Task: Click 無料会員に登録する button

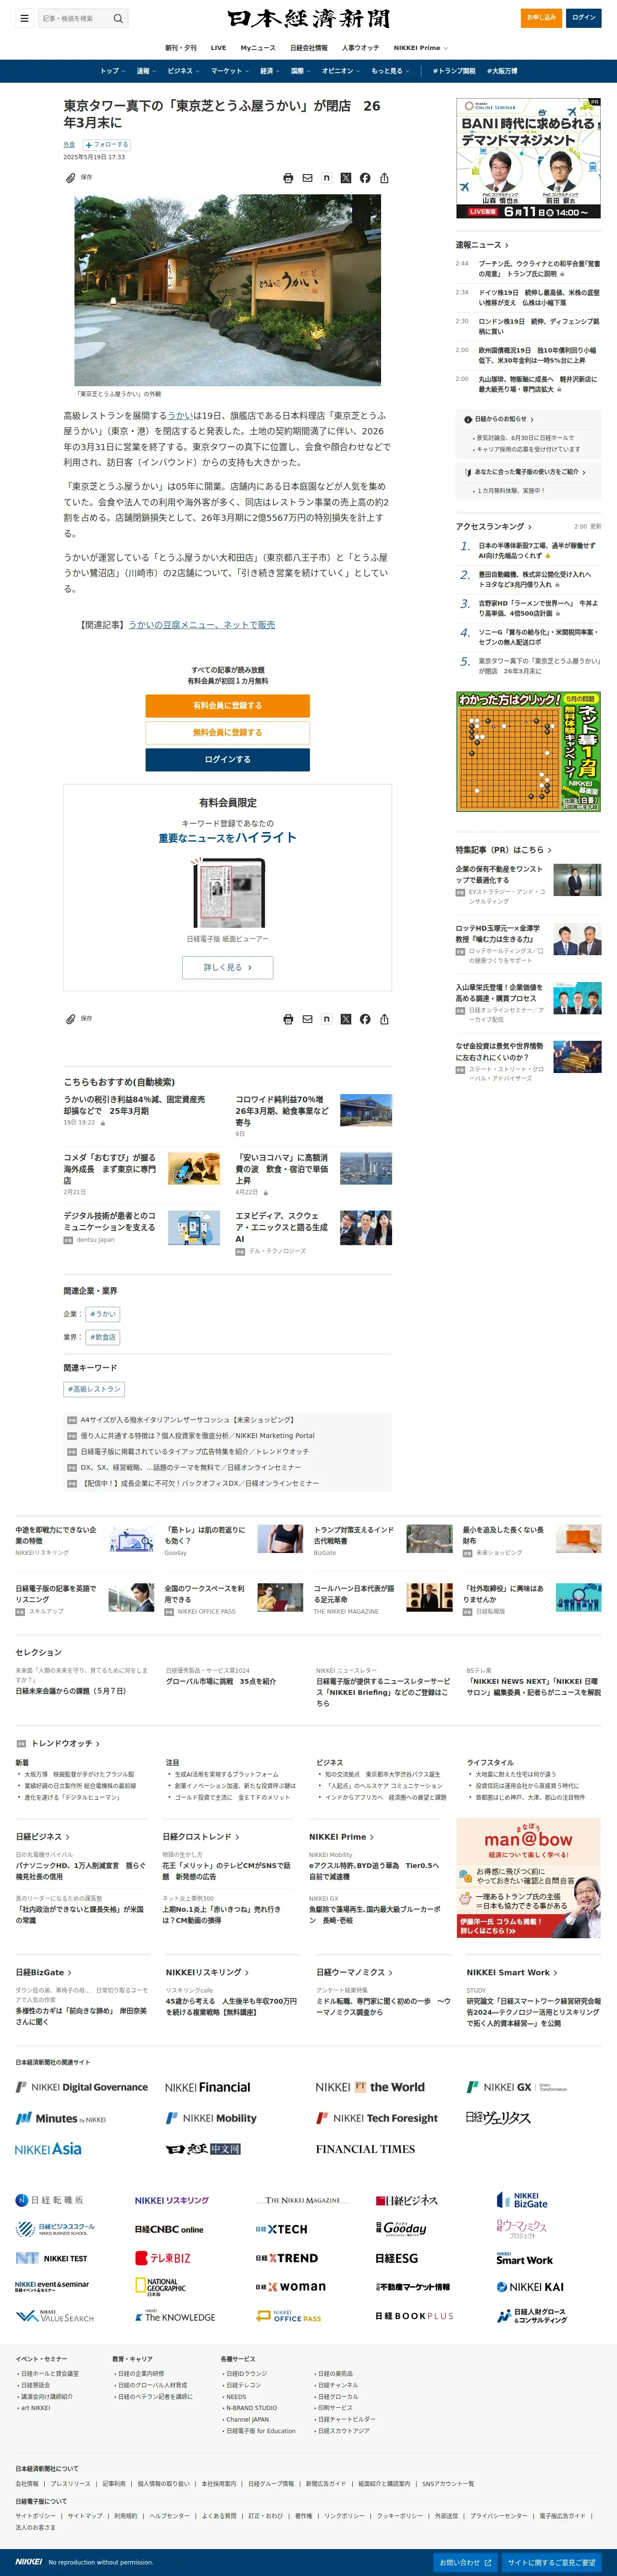Action: click(x=228, y=733)
